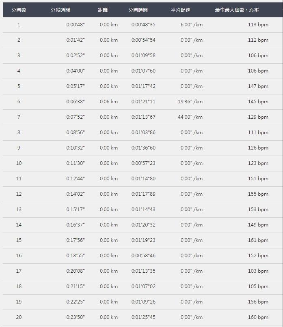Click the 平均配速 column header
The width and height of the screenshot is (283, 327).
pos(181,10)
